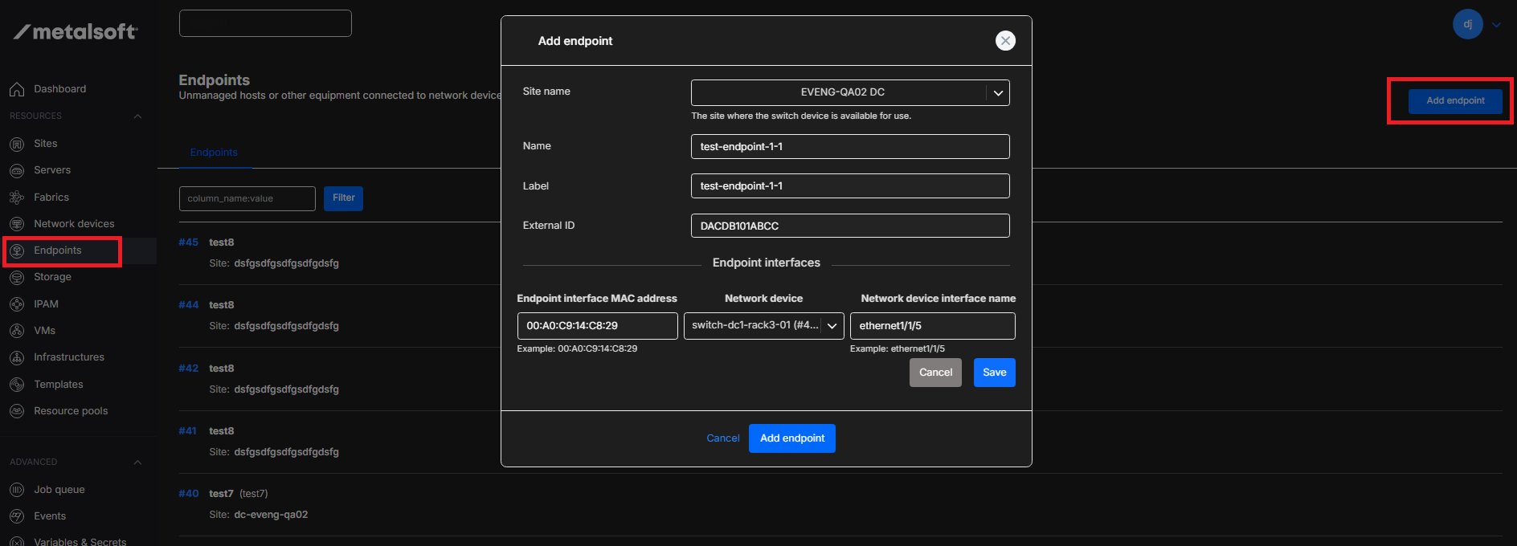This screenshot has height=546, width=1517.
Task: Click the Servers icon in sidebar
Action: [17, 170]
